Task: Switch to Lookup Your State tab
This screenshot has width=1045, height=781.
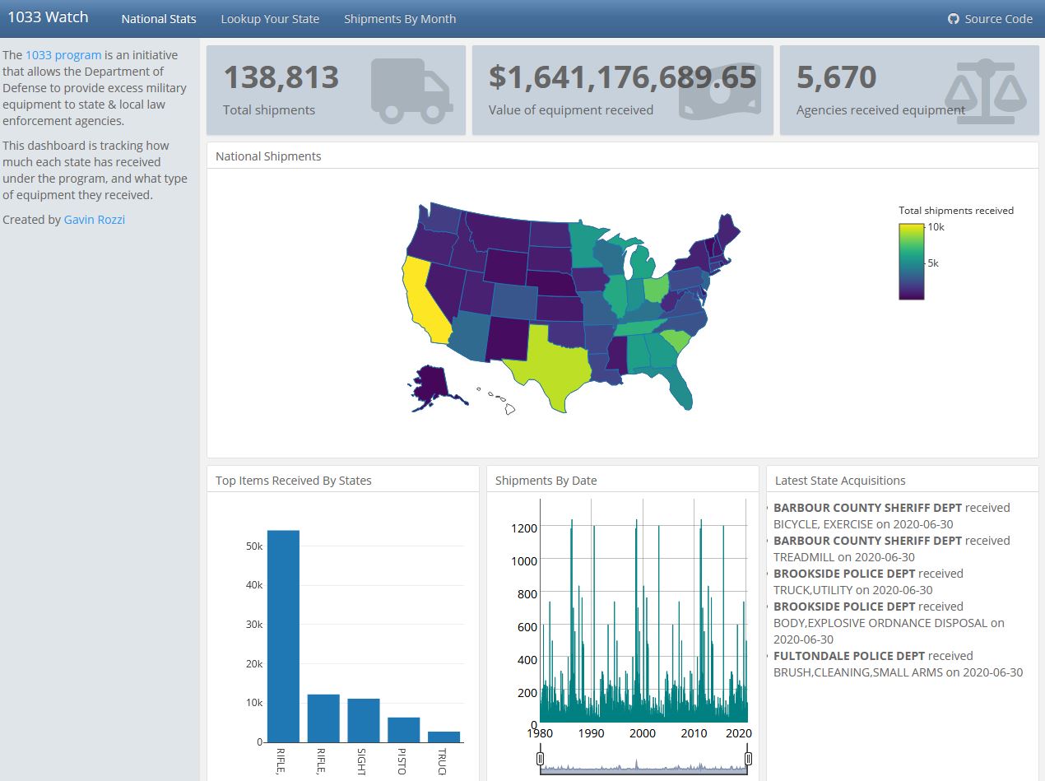Action: (270, 19)
